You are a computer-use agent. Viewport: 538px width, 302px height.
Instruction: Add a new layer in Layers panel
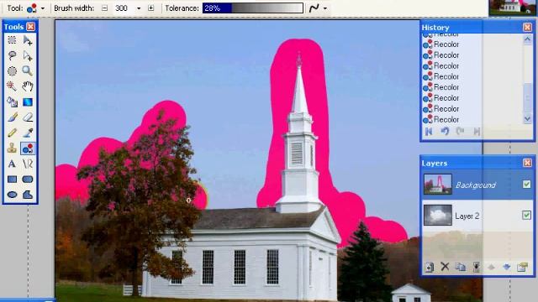pyautogui.click(x=430, y=267)
